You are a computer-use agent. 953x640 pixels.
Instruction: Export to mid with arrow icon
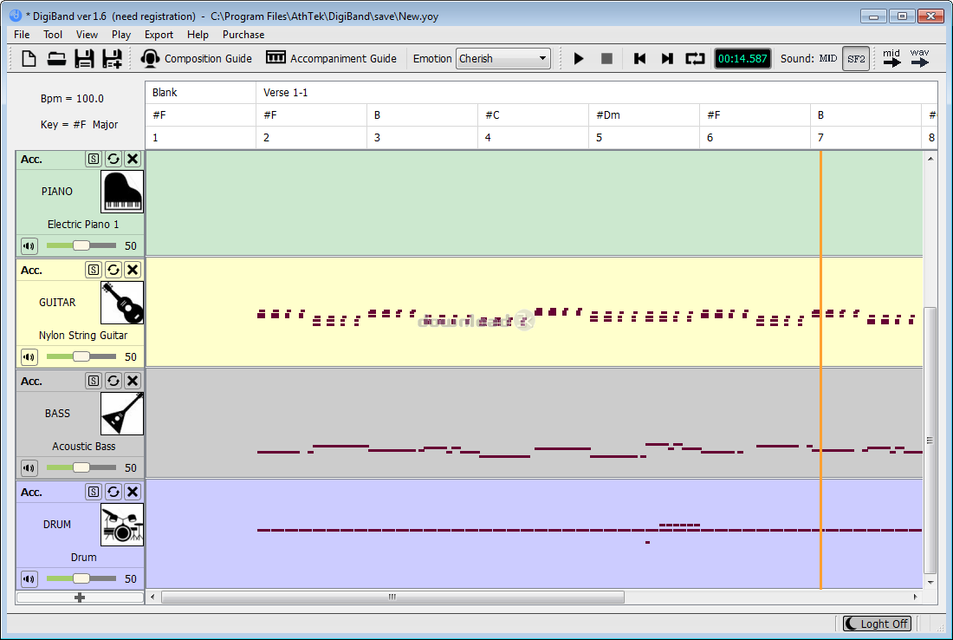[x=891, y=58]
